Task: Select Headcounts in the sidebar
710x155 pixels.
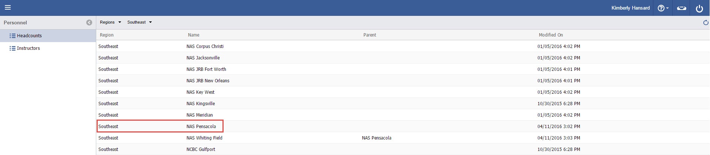Action: pos(29,36)
